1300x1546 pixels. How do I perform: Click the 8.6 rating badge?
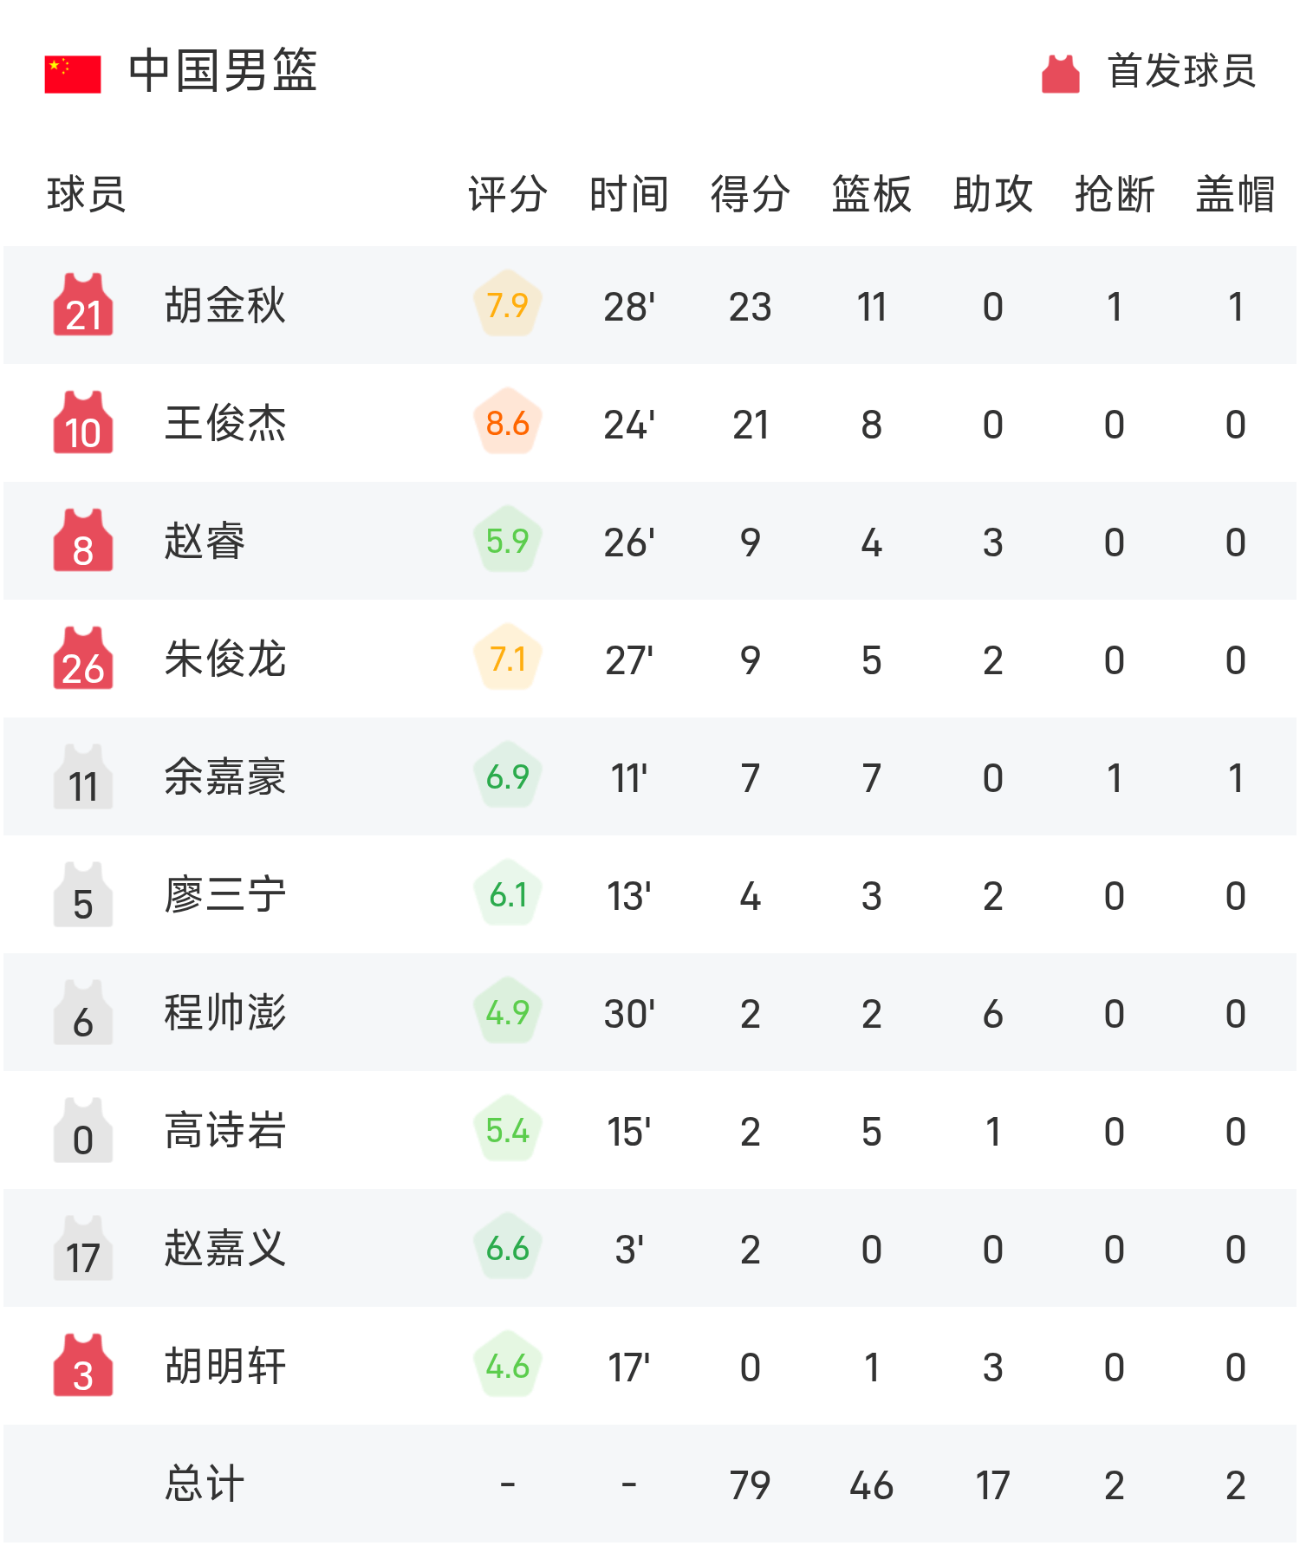(x=508, y=423)
